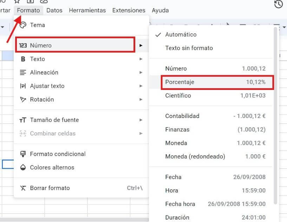The width and height of the screenshot is (287, 222).
Task: Click the Formato condicional icon
Action: click(22, 154)
